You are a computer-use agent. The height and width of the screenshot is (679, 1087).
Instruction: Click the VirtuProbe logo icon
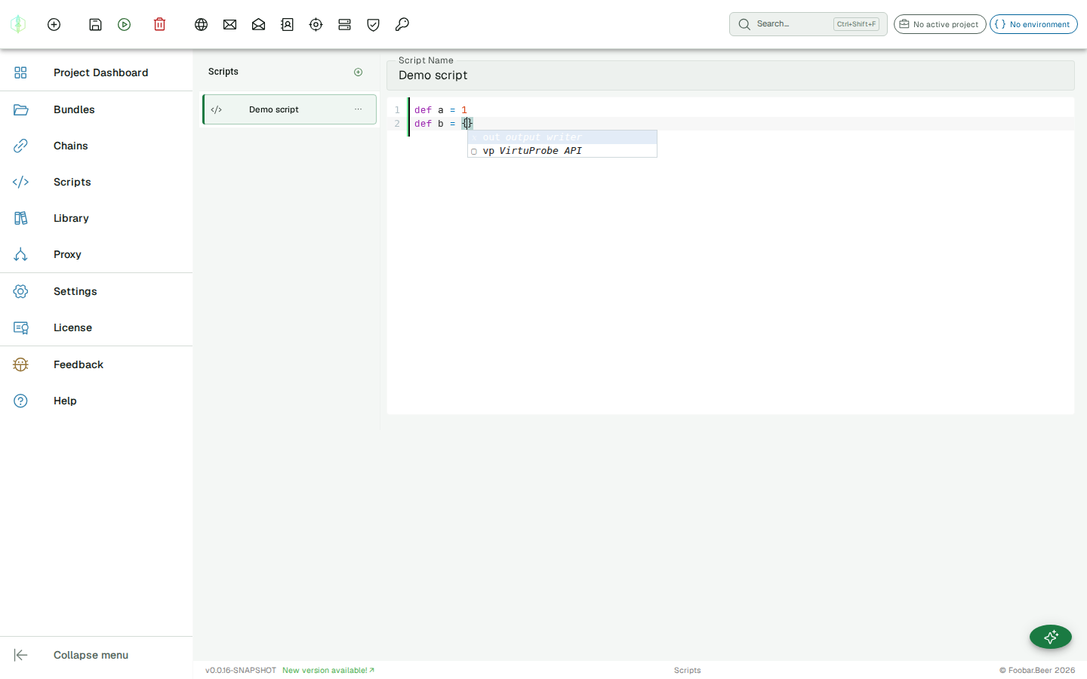tap(18, 24)
